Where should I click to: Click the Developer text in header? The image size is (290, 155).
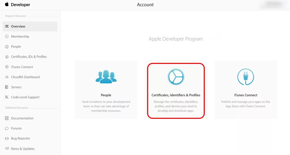[x=20, y=4]
